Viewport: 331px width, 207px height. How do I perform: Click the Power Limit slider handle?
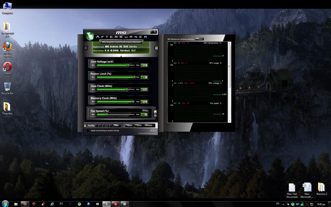[134, 77]
